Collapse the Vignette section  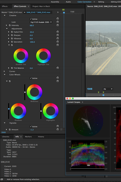(x=5, y=123)
